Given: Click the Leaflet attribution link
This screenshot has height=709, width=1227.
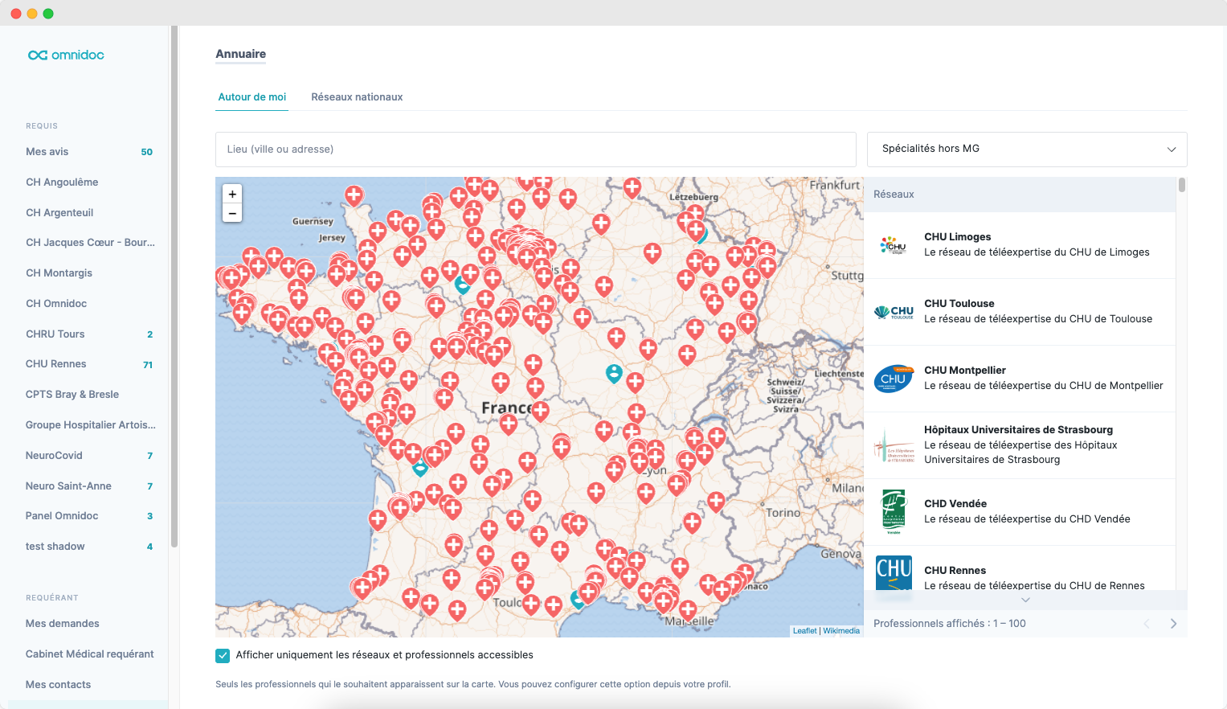Looking at the screenshot, I should (x=804, y=631).
